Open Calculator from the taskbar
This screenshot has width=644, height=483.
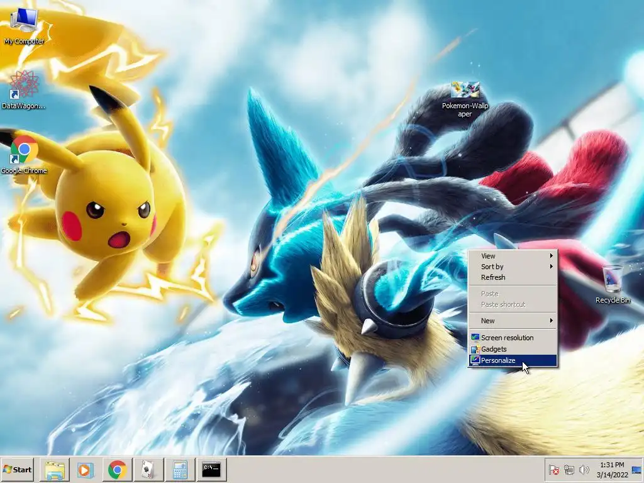180,469
